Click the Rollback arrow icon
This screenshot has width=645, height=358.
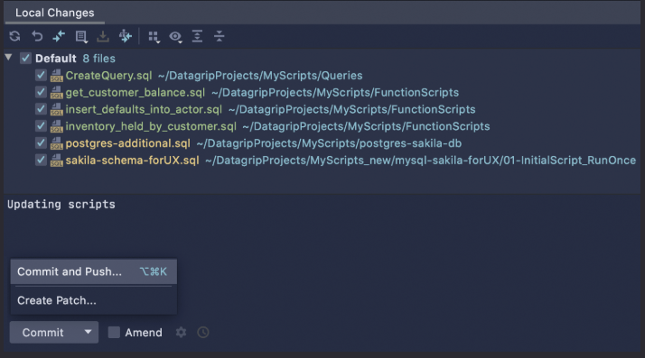pos(37,37)
